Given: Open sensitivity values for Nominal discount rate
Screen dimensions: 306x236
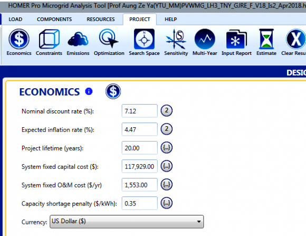Looking at the screenshot, I should (167, 111).
